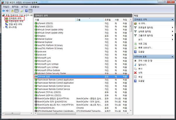176x120 pixels.
Task: Click the firewall icon in the title bar
Action: (3, 2)
